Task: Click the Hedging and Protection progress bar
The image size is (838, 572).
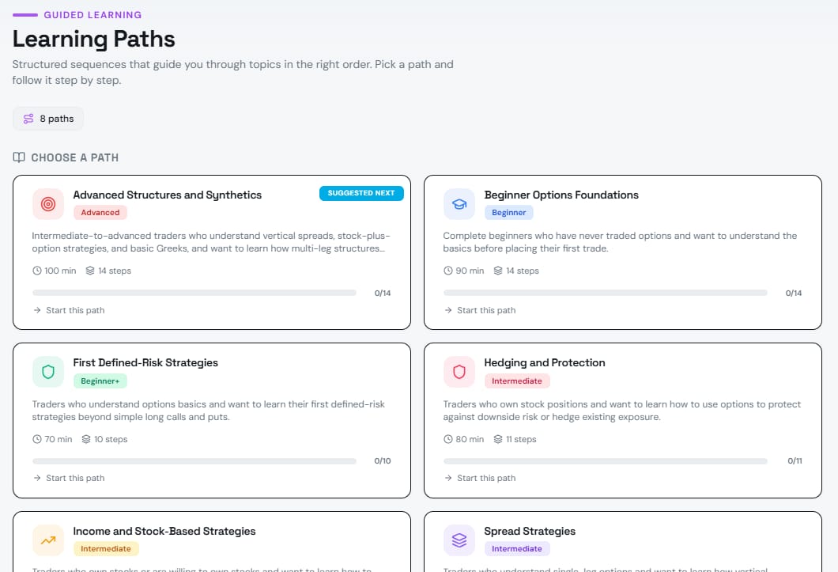Action: (x=606, y=460)
